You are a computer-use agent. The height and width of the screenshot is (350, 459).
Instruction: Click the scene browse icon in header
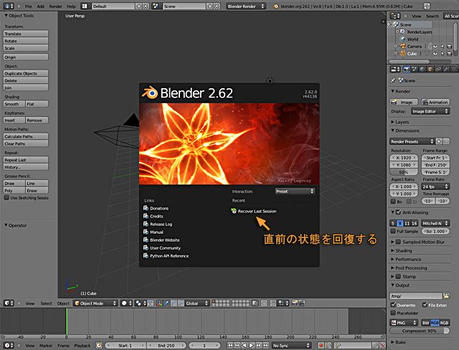156,6
